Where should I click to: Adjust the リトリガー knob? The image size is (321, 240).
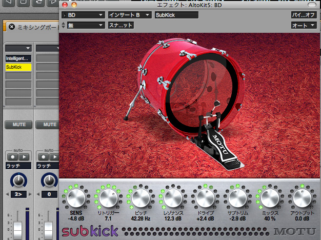108,198
